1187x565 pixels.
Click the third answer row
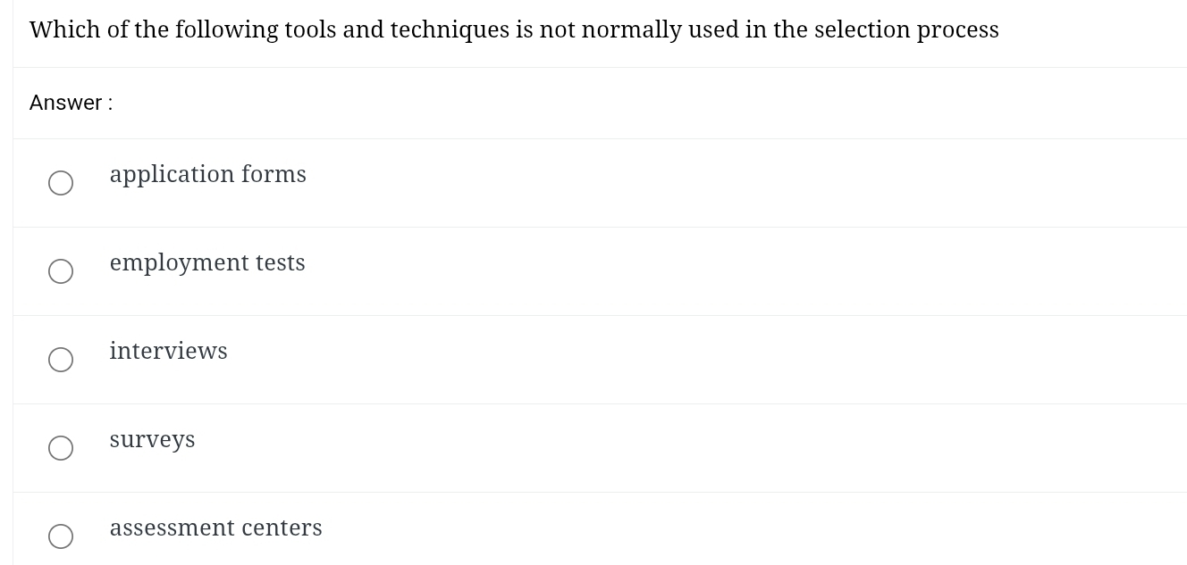tap(593, 360)
